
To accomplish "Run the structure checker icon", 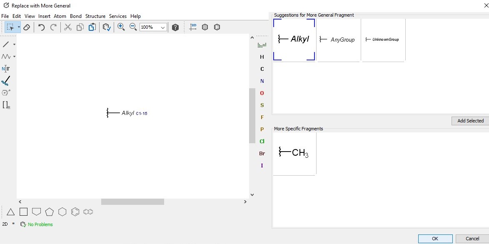I will (x=107, y=27).
